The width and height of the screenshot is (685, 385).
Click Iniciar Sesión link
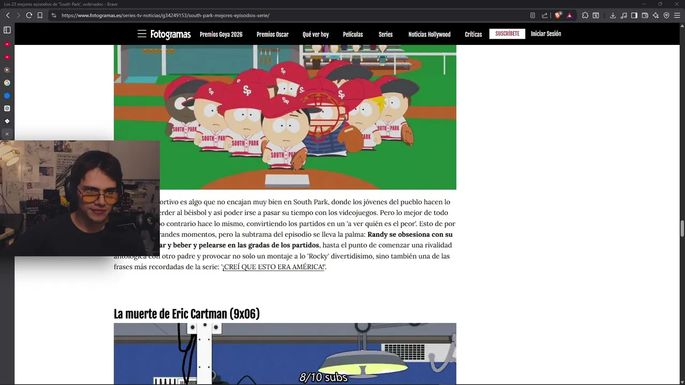[x=546, y=34]
